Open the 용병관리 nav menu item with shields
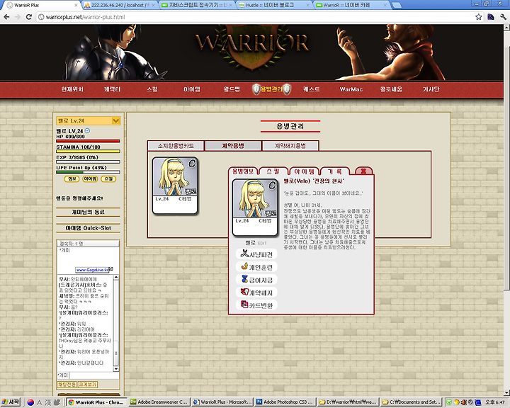This screenshot has height=408, width=510. tap(271, 89)
